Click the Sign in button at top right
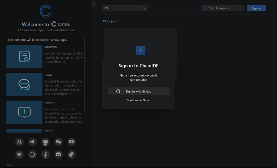This screenshot has width=277, height=168. click(x=256, y=8)
